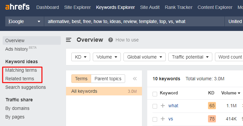Select the All keywords row
Screen dimensions: 243x126
tap(104, 91)
